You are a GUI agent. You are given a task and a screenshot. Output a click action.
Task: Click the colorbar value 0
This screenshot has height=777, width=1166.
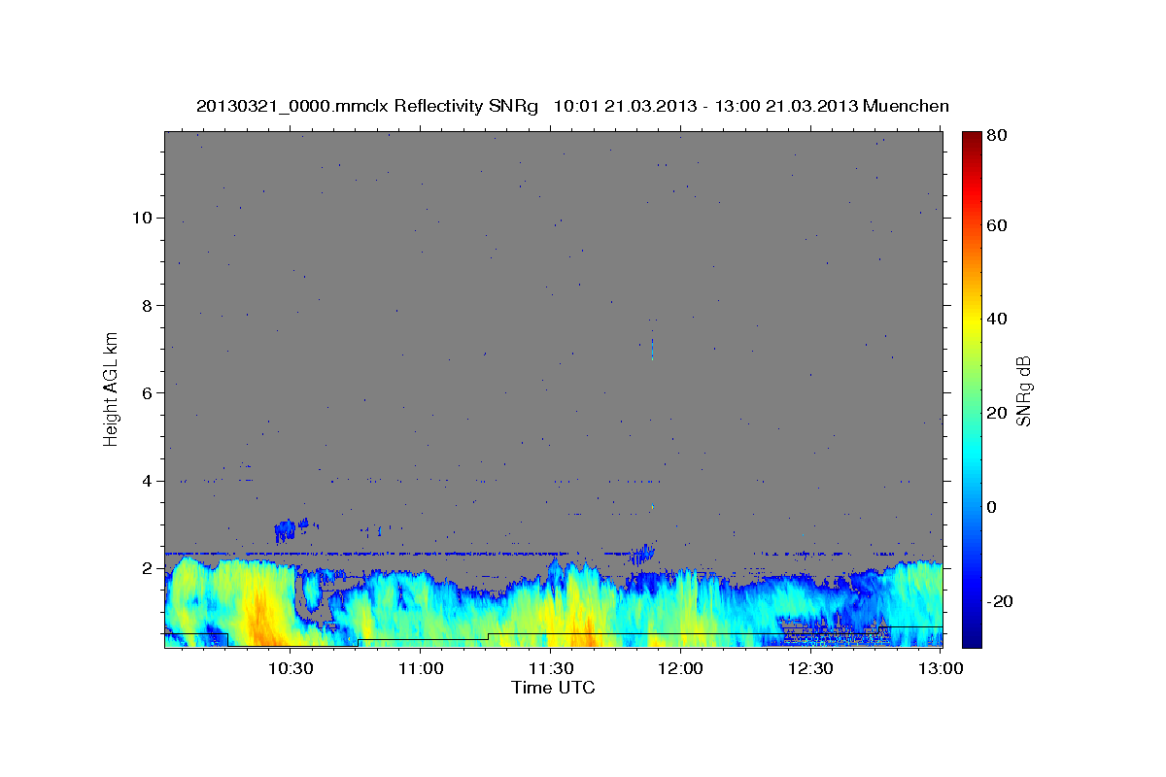pyautogui.click(x=992, y=507)
